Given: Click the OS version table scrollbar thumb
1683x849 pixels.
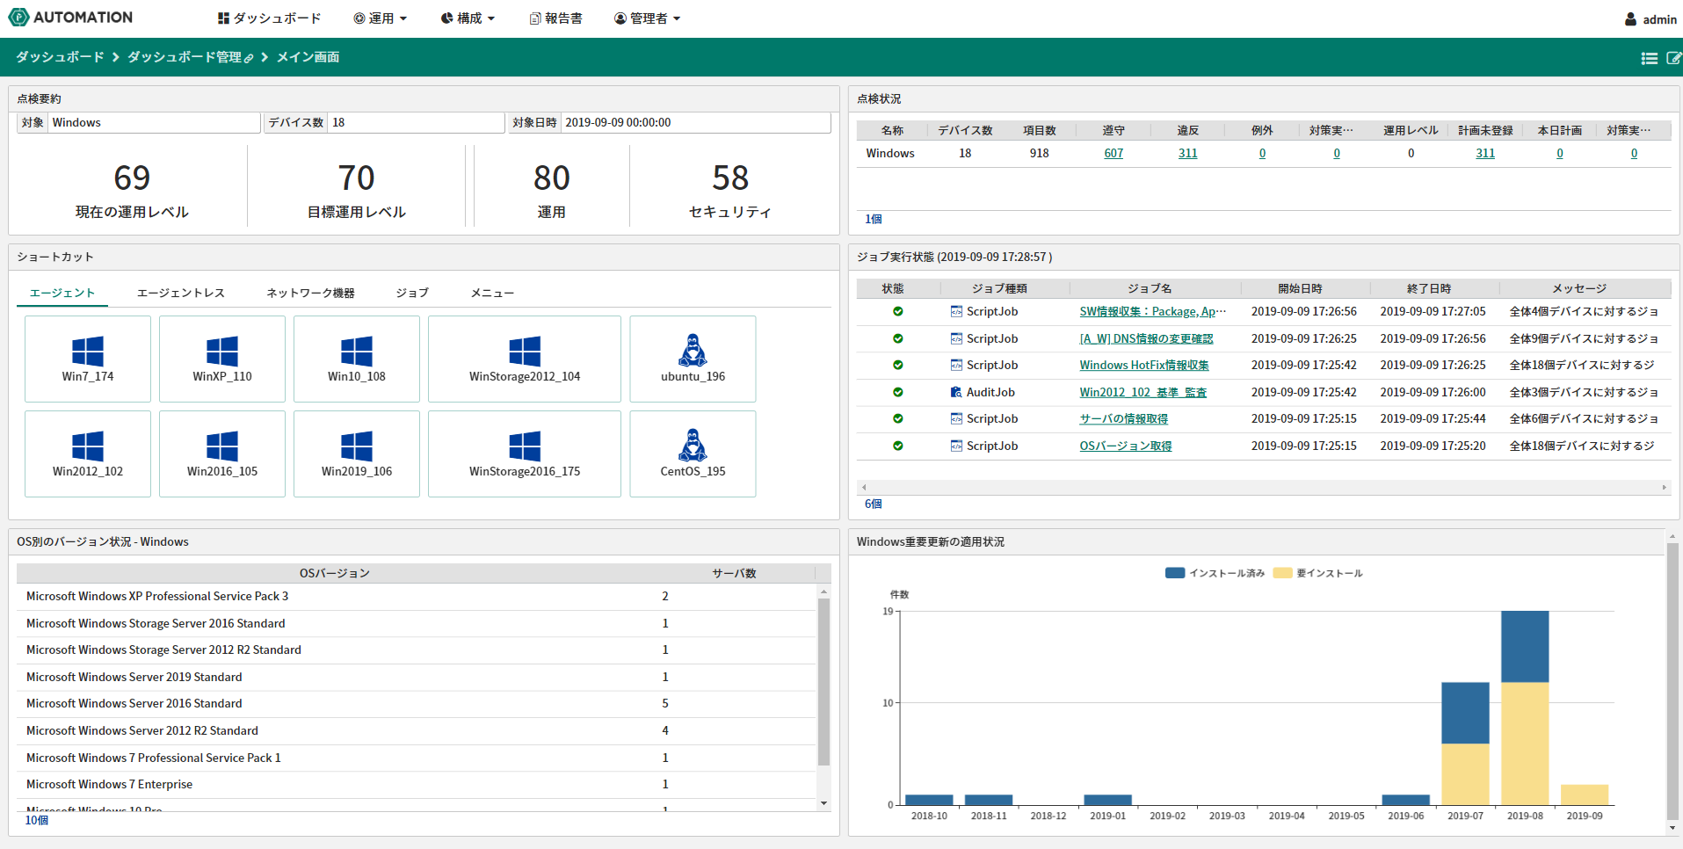Looking at the screenshot, I should pyautogui.click(x=823, y=682).
